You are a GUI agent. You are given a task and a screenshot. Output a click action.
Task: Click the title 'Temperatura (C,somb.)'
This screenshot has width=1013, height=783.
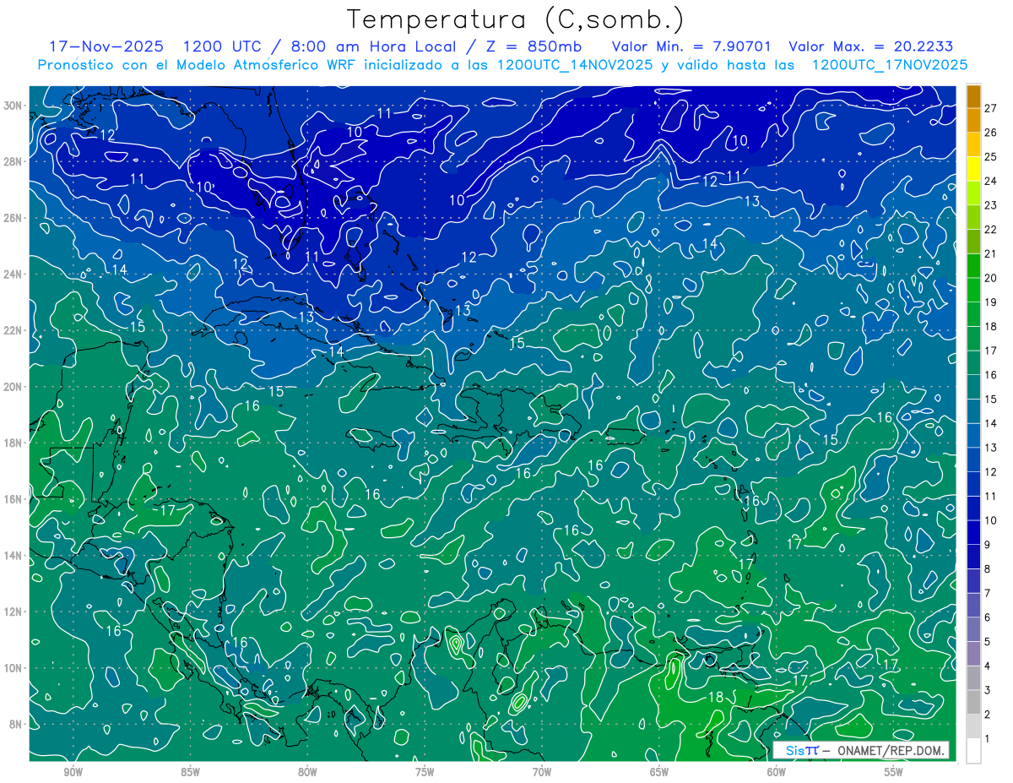pos(516,19)
